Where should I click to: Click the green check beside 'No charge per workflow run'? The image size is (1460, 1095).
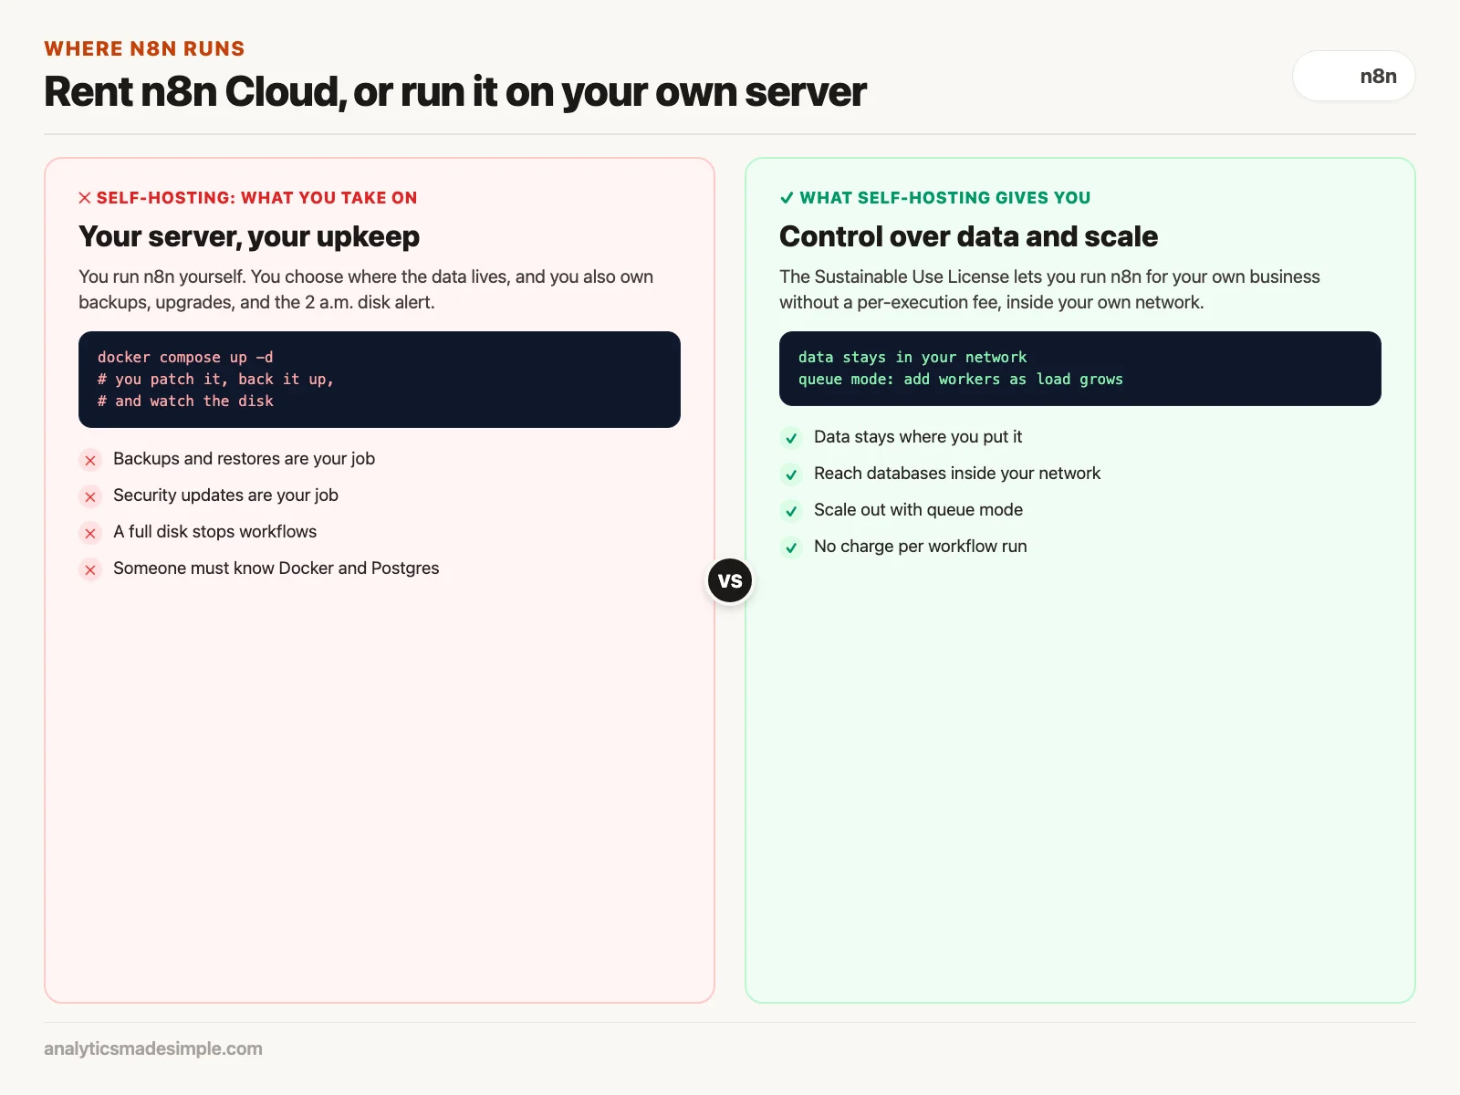tap(791, 547)
